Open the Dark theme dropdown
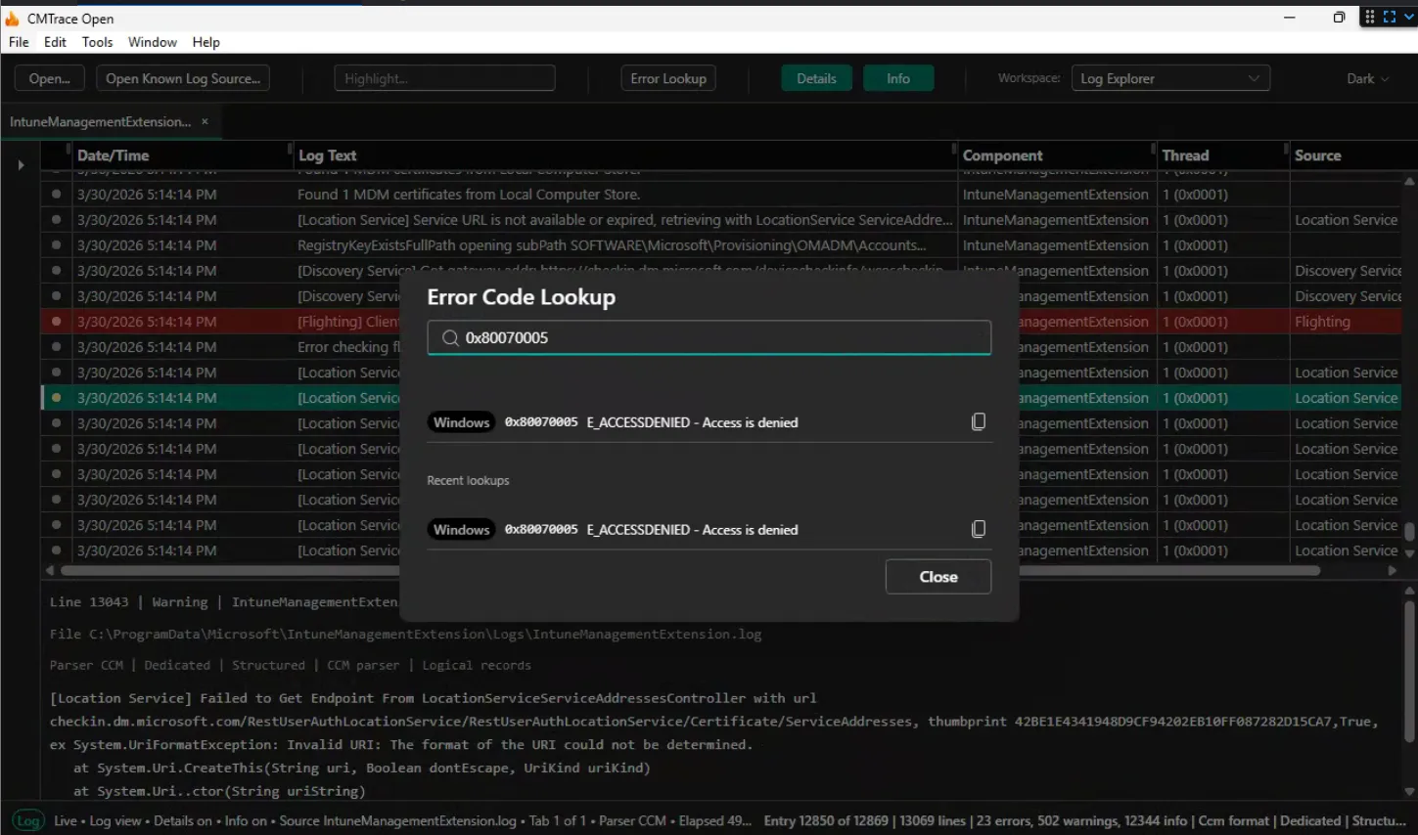The height and width of the screenshot is (835, 1418). click(x=1367, y=77)
